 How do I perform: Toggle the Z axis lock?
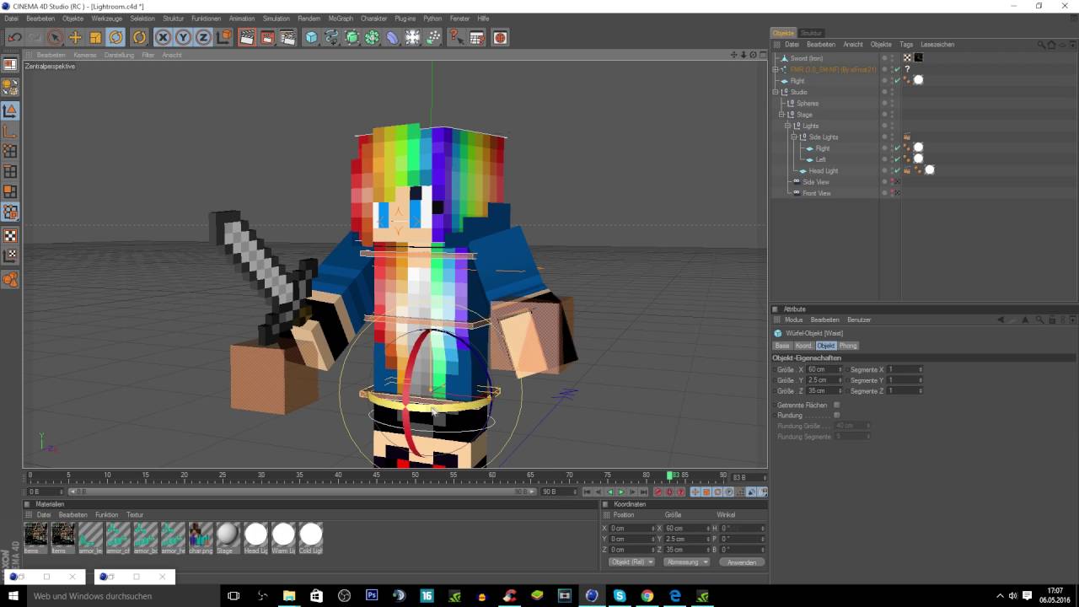[203, 37]
